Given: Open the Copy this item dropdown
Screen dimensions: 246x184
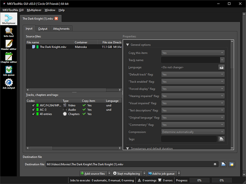Looking at the screenshot, I should pos(193,53).
